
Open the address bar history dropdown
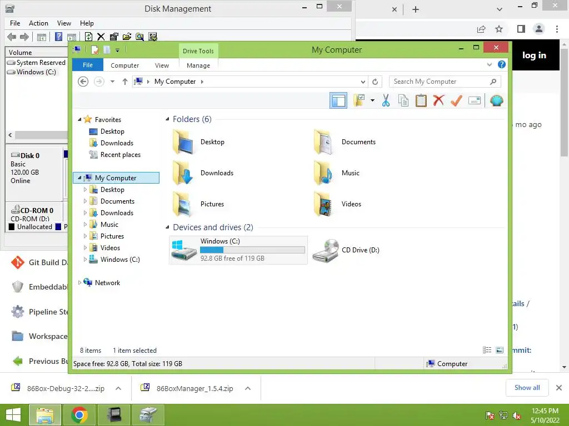click(362, 82)
